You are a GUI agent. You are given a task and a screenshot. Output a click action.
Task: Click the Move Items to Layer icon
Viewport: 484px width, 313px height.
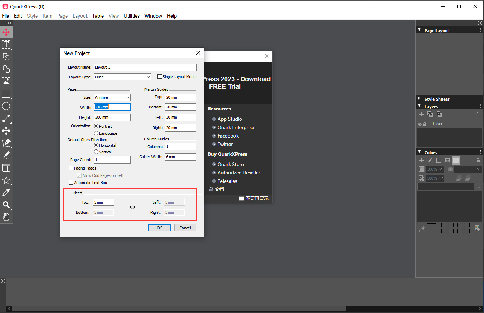[x=430, y=114]
